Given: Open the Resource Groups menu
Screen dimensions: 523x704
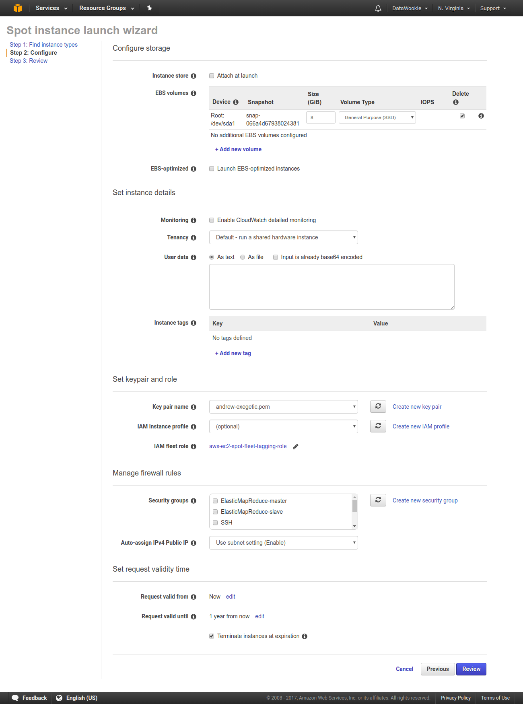Looking at the screenshot, I should coord(106,8).
